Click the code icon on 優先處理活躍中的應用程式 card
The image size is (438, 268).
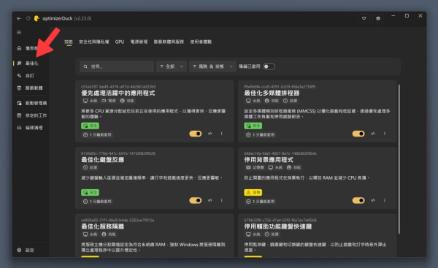[x=210, y=134]
